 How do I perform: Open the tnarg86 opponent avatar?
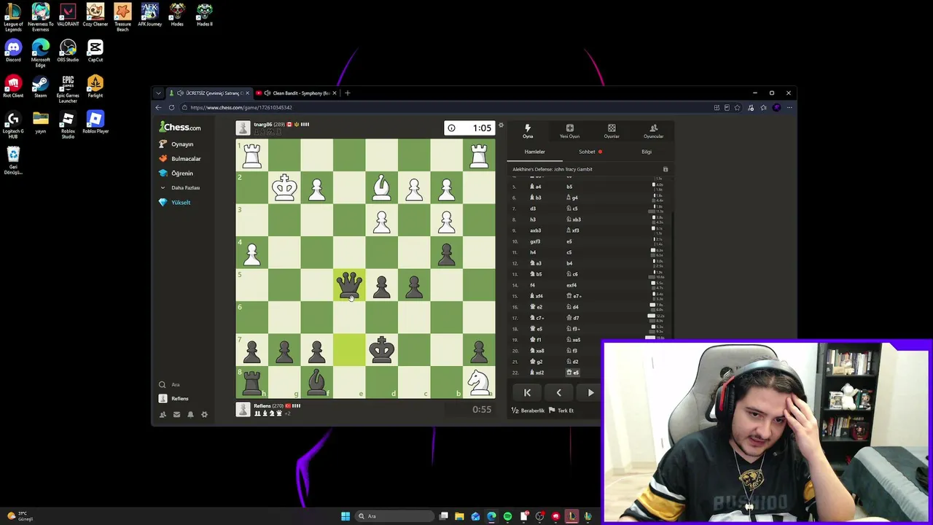(x=243, y=128)
